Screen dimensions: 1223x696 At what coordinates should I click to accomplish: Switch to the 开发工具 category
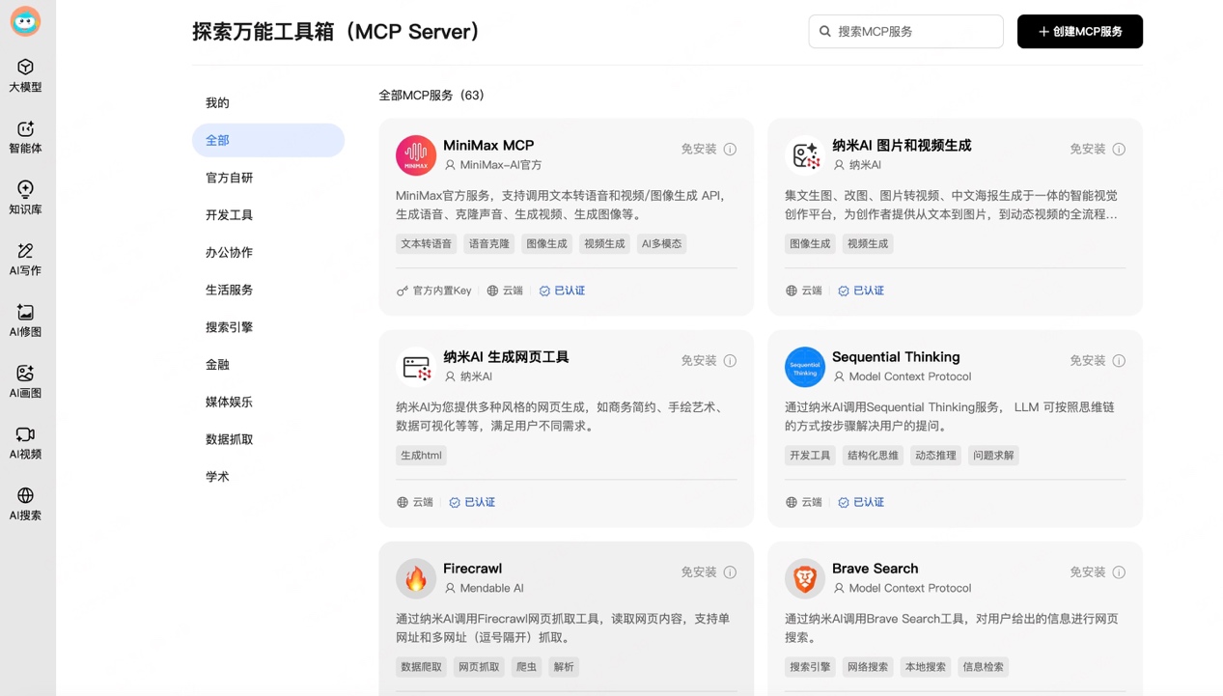[x=229, y=215]
